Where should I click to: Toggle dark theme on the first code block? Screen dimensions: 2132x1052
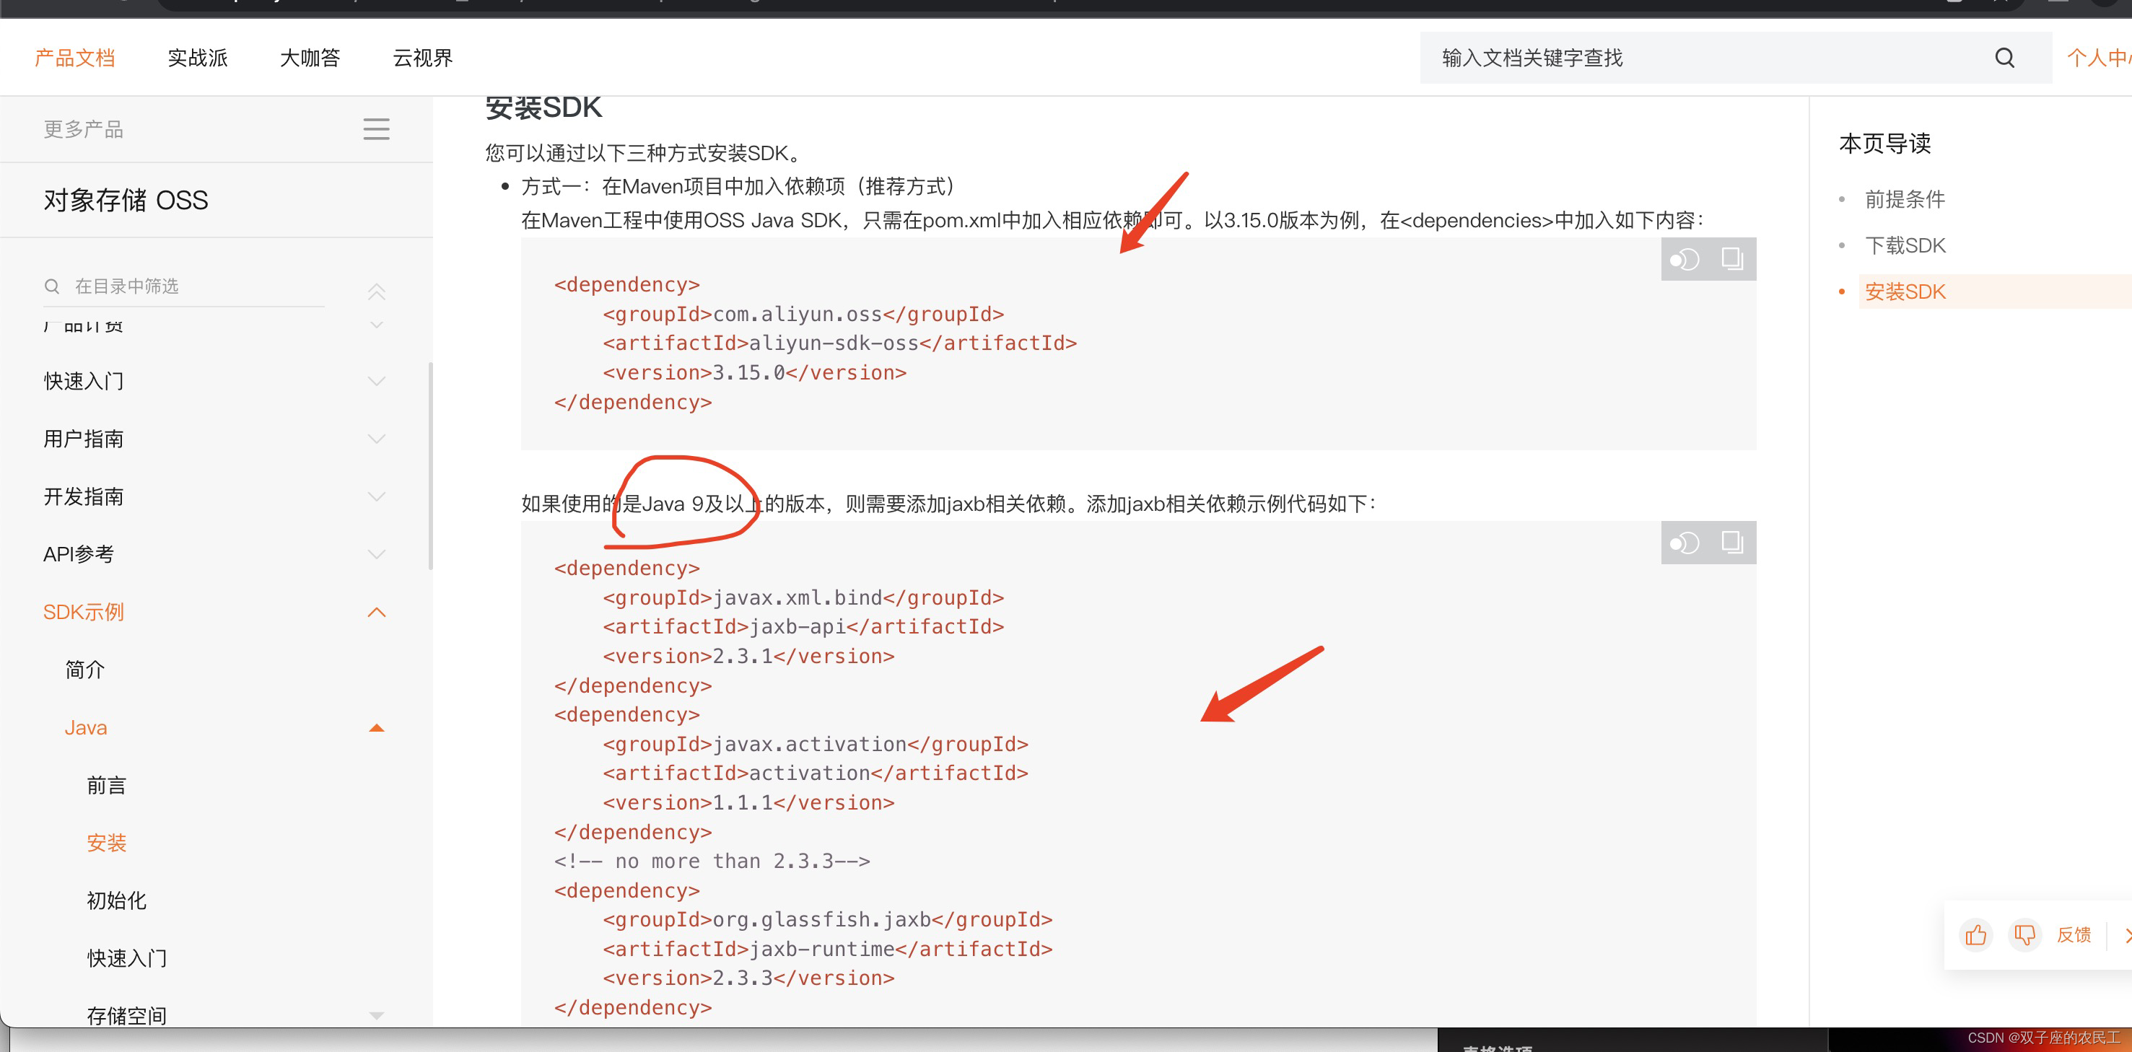click(1685, 258)
